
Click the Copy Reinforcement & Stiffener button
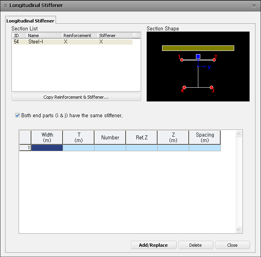point(76,97)
